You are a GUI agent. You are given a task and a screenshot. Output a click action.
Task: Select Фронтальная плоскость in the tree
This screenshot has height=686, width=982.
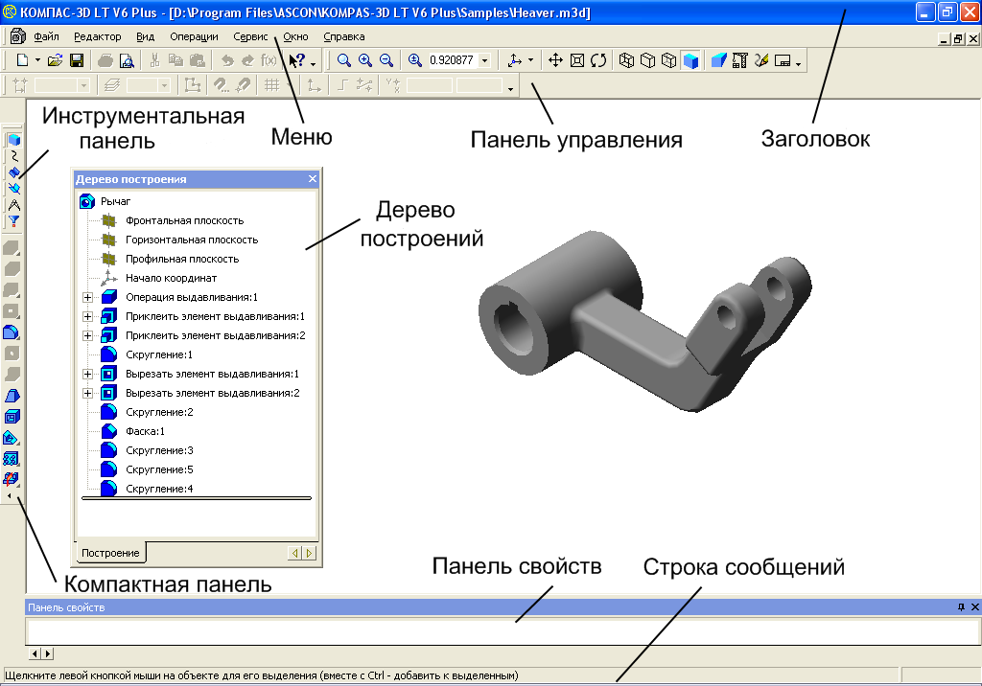coord(184,220)
